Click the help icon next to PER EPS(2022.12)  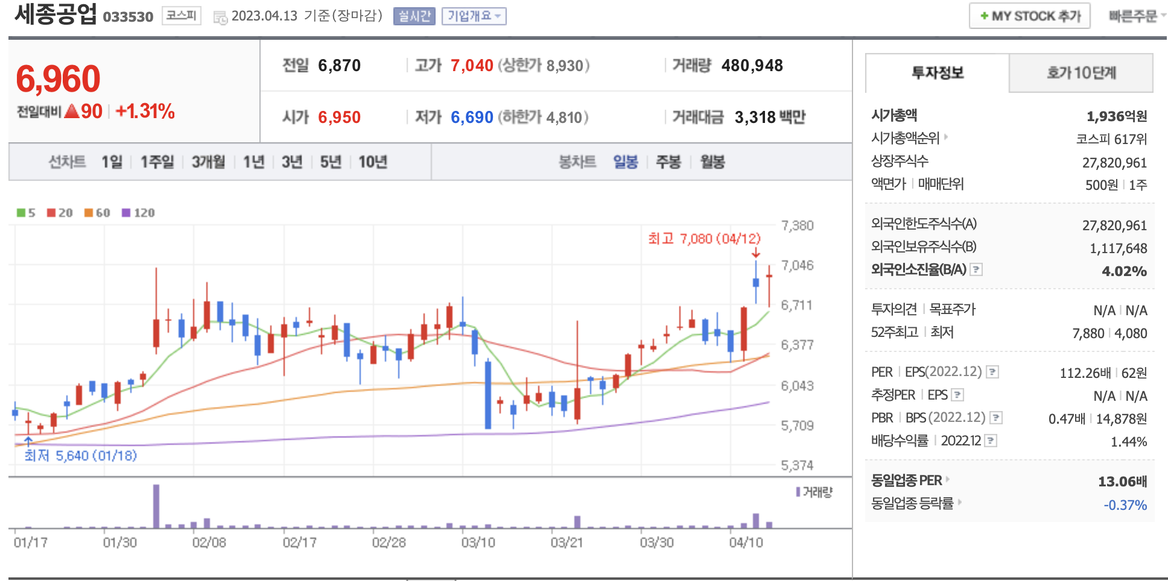coord(992,372)
